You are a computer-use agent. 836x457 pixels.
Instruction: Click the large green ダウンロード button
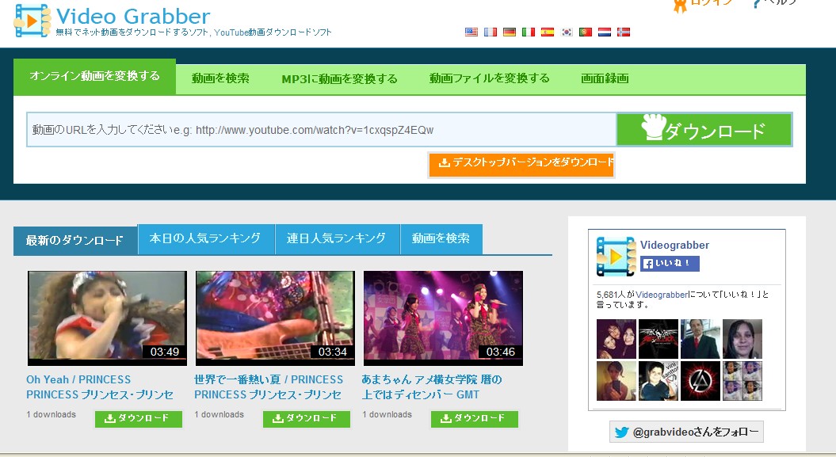tap(704, 129)
